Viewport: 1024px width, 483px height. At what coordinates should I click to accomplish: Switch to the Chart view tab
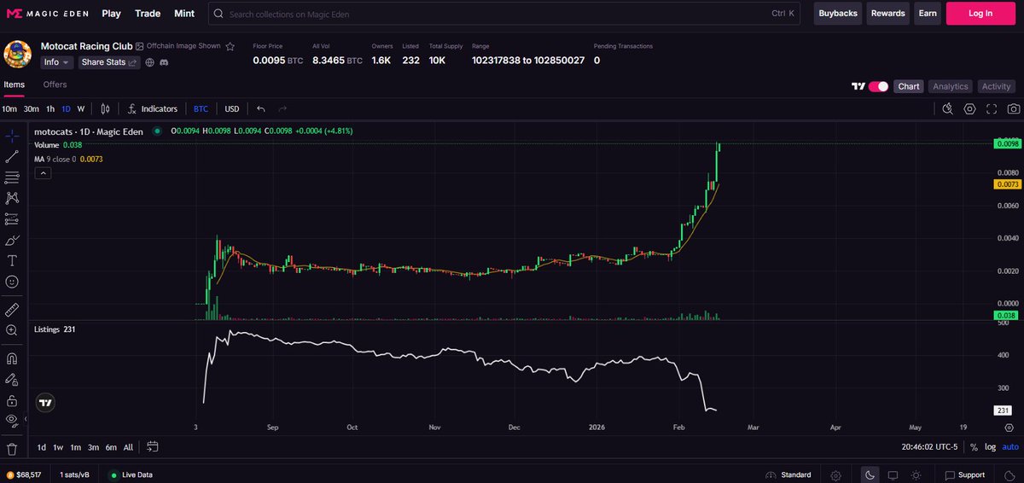pos(909,86)
